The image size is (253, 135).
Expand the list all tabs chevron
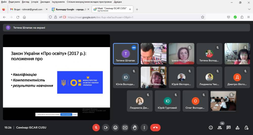[249, 9]
